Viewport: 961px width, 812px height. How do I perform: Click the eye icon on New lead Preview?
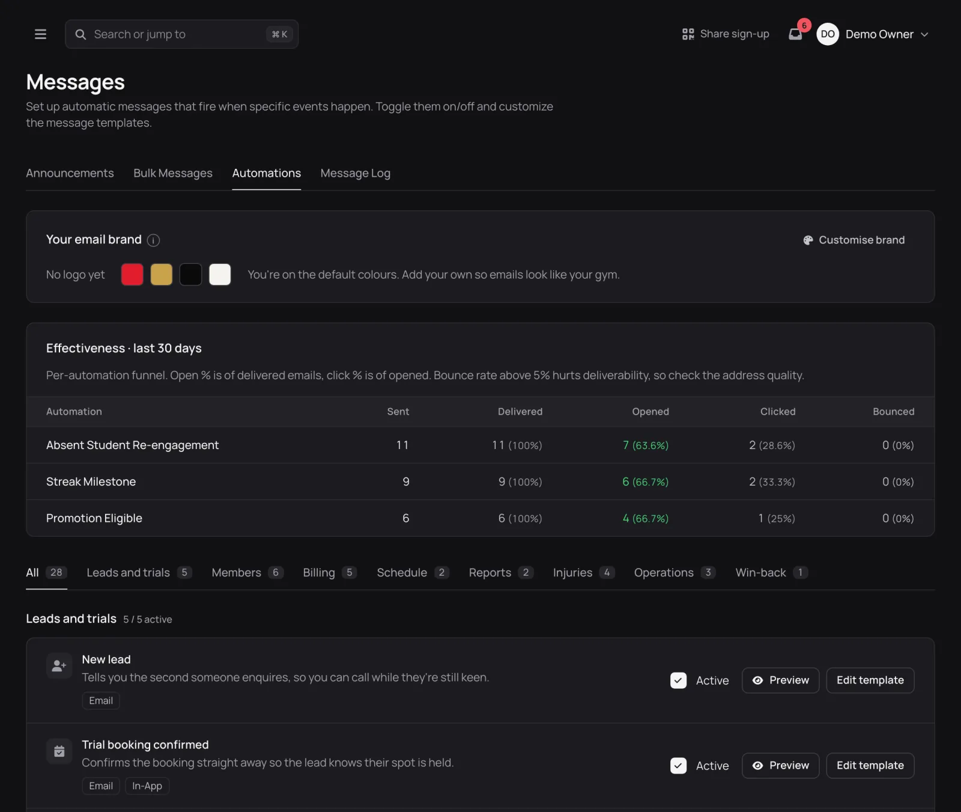coord(757,680)
